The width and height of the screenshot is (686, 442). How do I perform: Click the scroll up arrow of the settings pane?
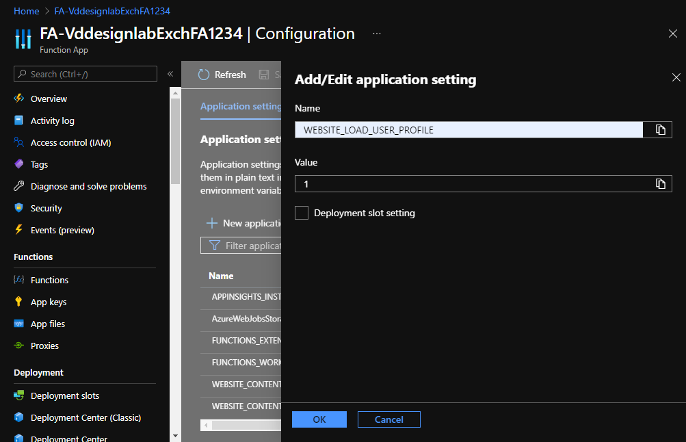(176, 93)
